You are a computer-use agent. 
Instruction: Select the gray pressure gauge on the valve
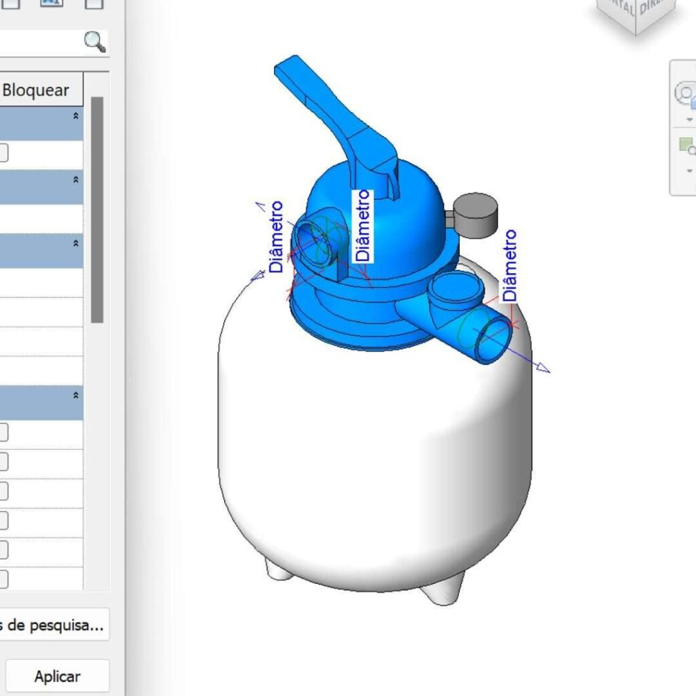476,215
